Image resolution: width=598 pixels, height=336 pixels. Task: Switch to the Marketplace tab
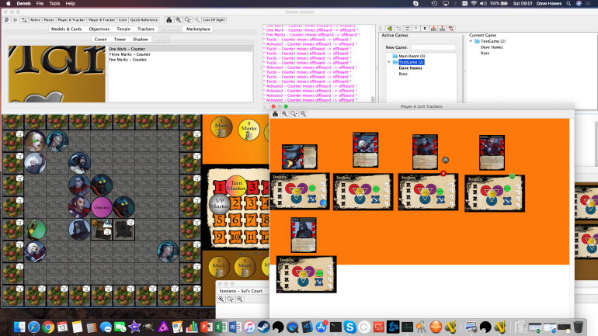click(197, 29)
